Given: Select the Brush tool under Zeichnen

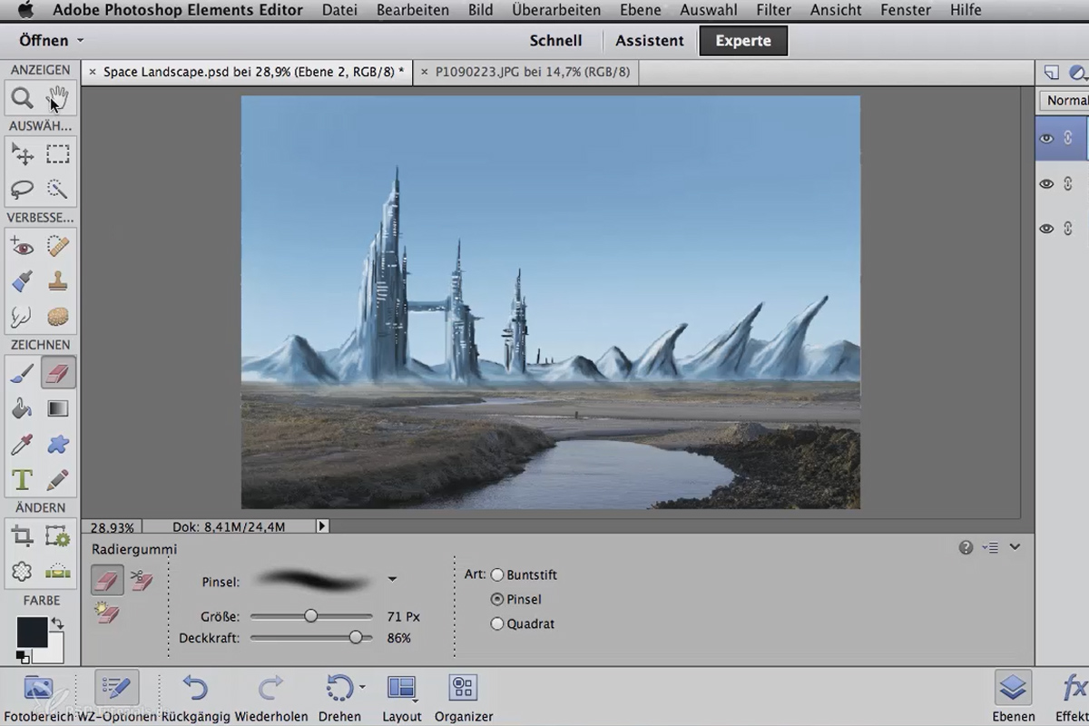Looking at the screenshot, I should (x=23, y=373).
